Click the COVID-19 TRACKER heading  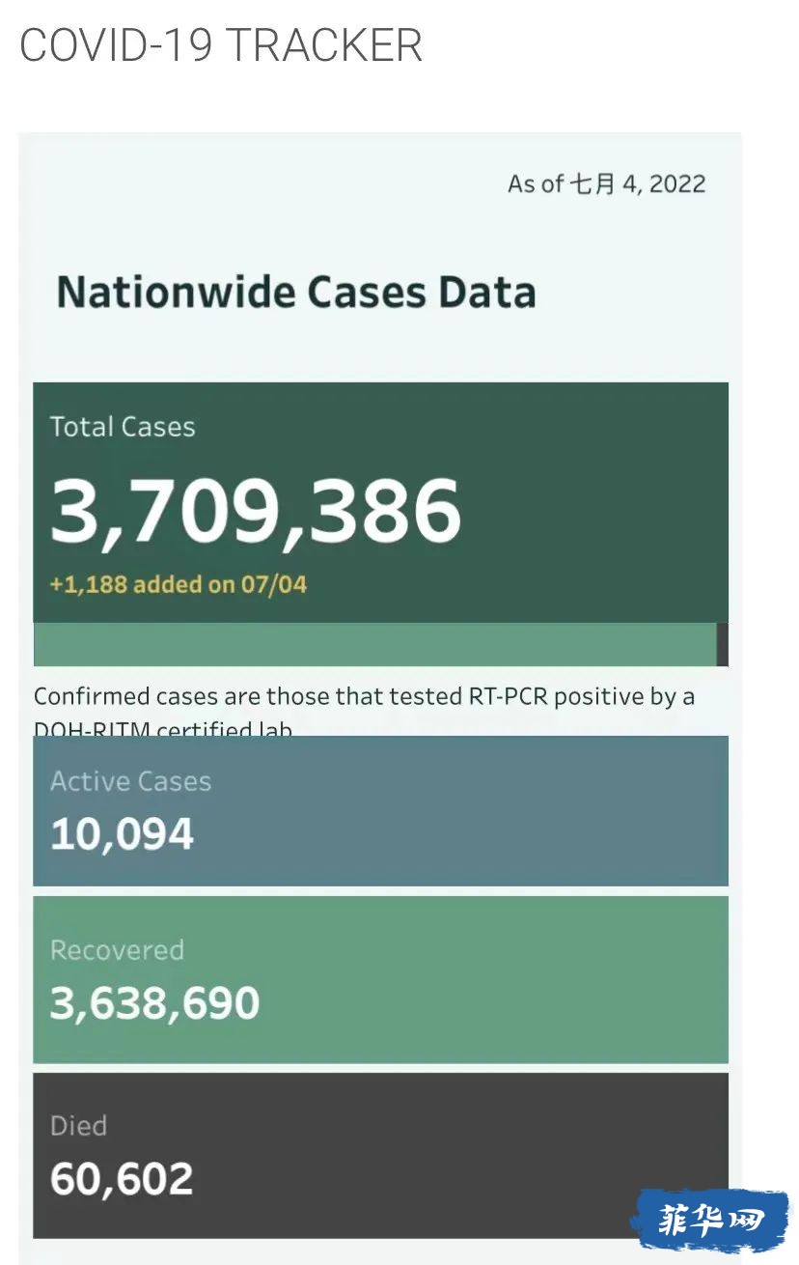point(221,45)
